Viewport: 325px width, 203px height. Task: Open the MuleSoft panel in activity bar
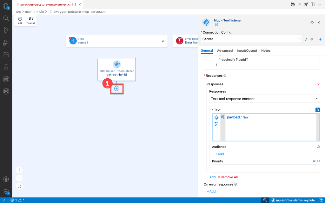pyautogui.click(x=6, y=91)
